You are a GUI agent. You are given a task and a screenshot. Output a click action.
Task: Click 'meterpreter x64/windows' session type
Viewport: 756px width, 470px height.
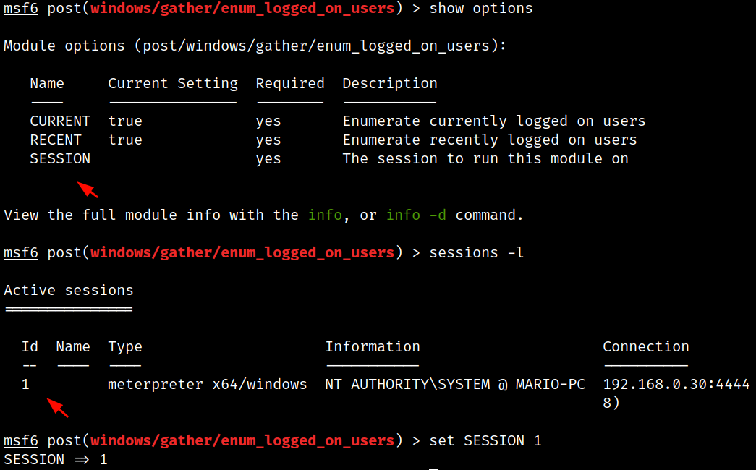(x=208, y=384)
